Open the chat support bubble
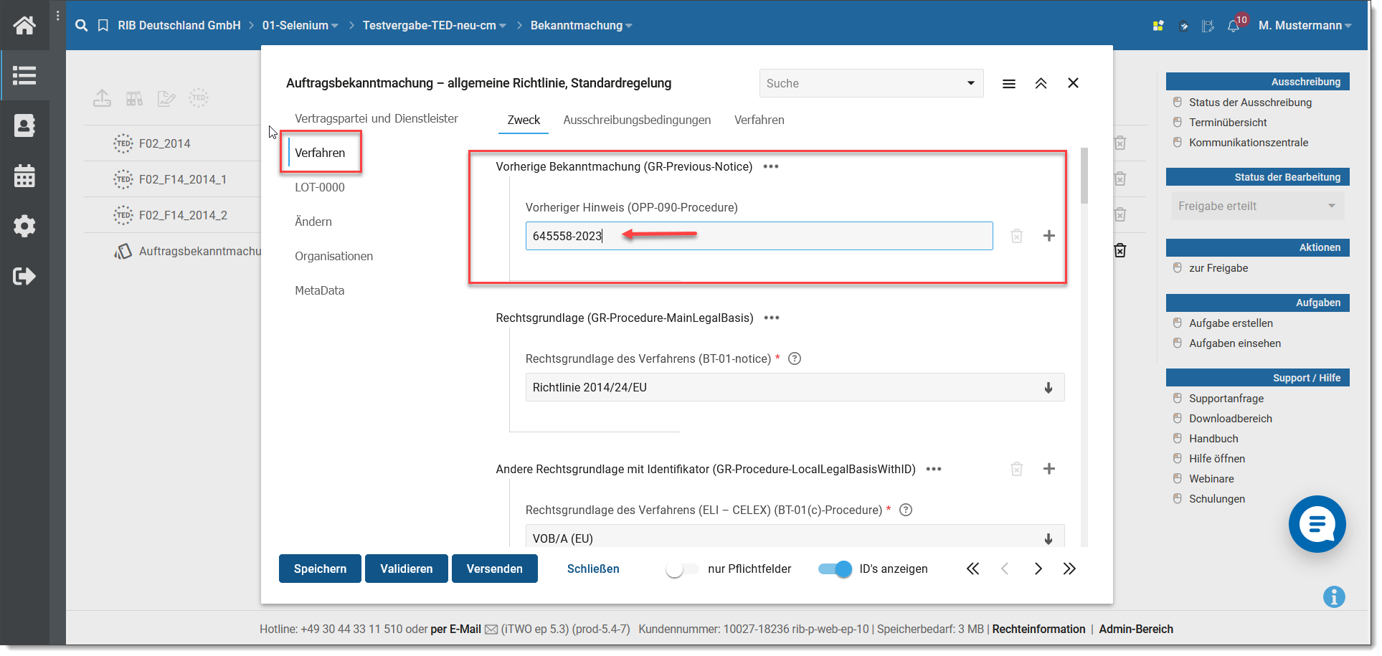1382x656 pixels. click(1317, 524)
